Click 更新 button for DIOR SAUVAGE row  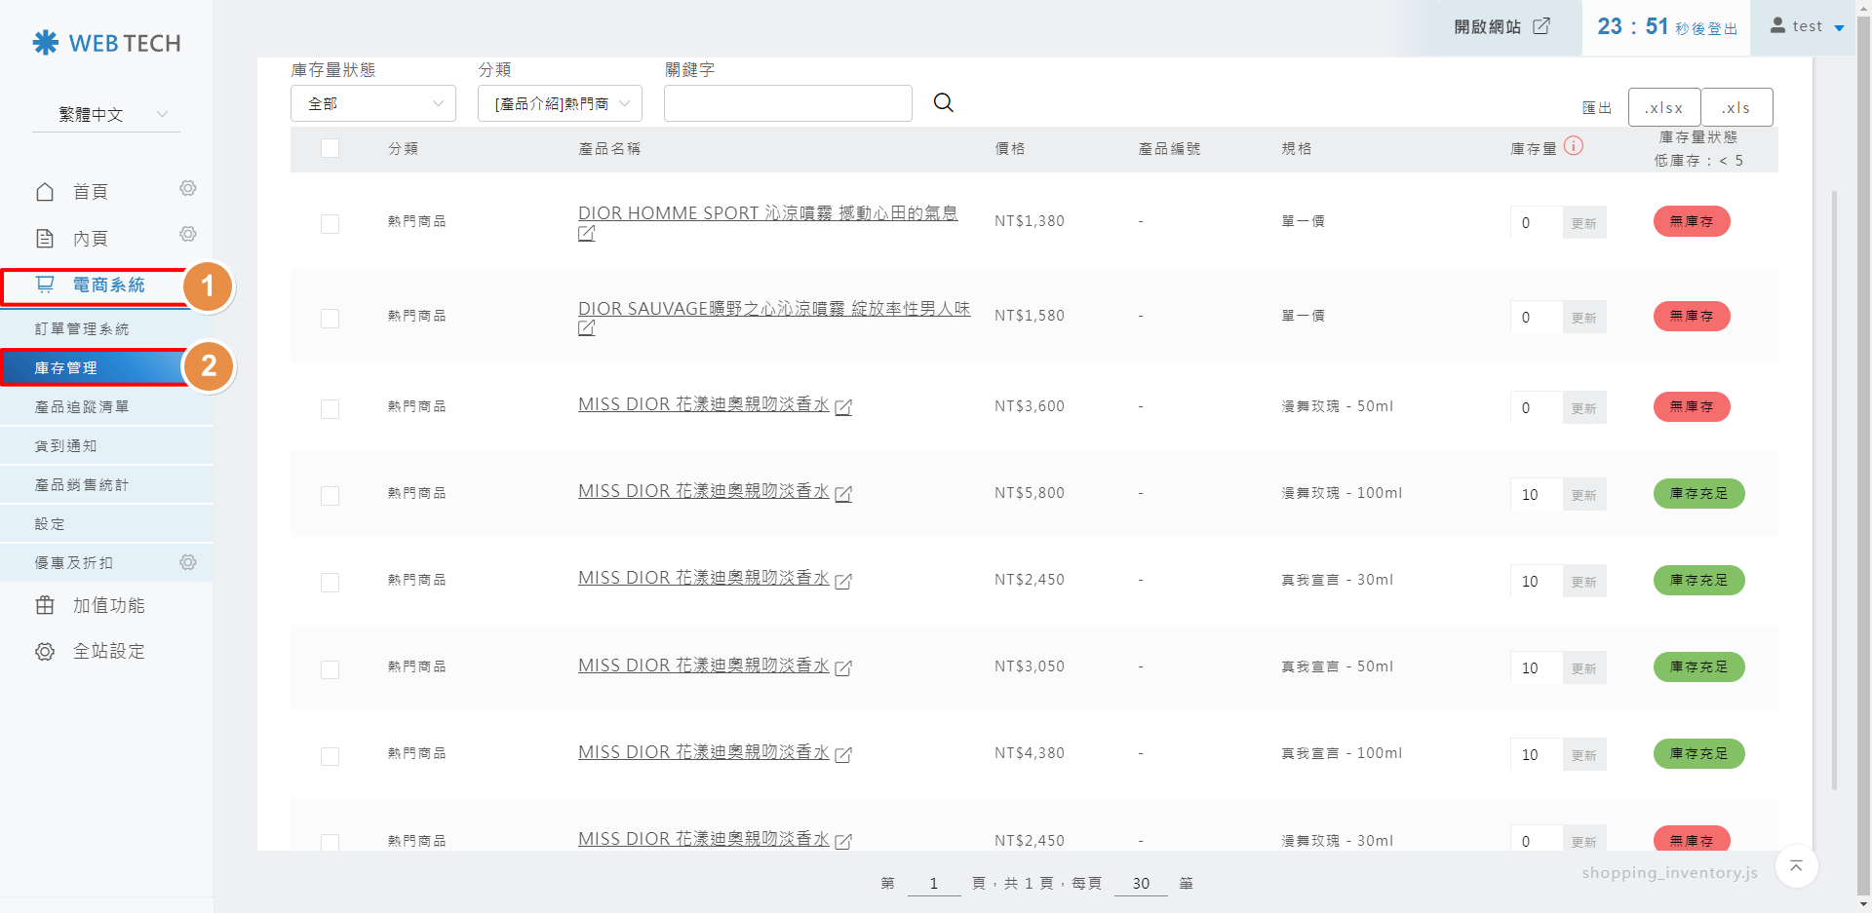1583,318
